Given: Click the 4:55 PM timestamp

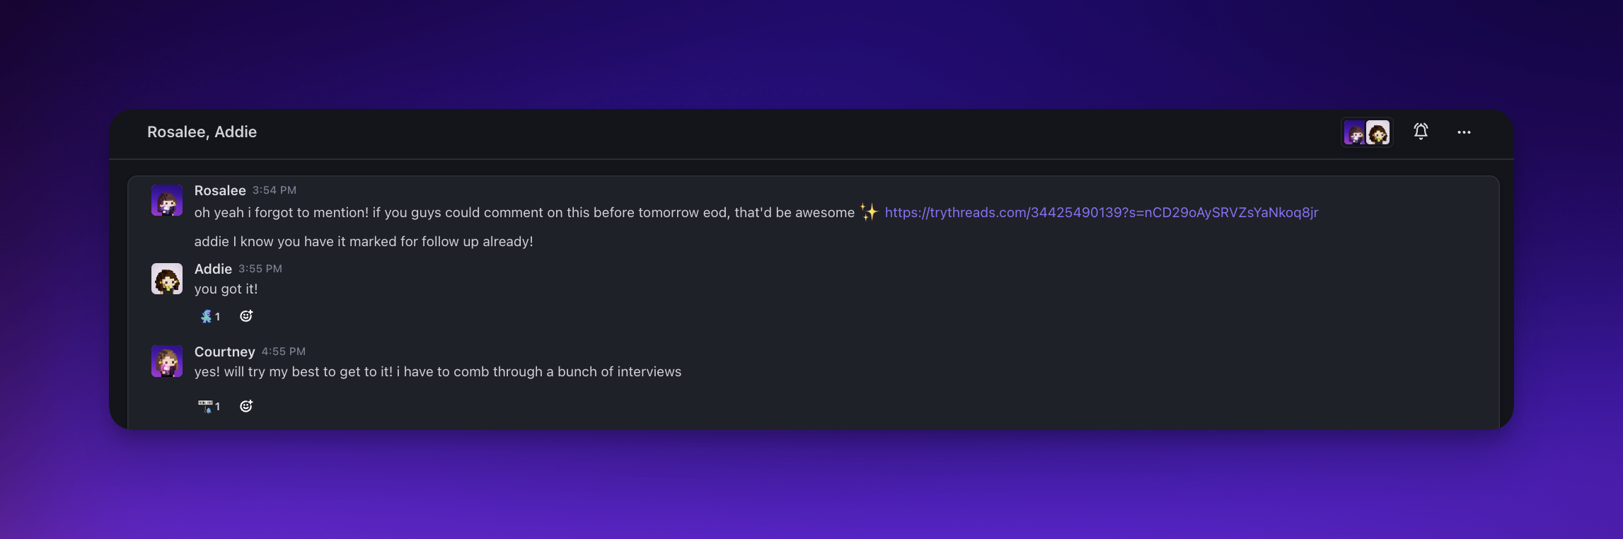Looking at the screenshot, I should pos(284,352).
